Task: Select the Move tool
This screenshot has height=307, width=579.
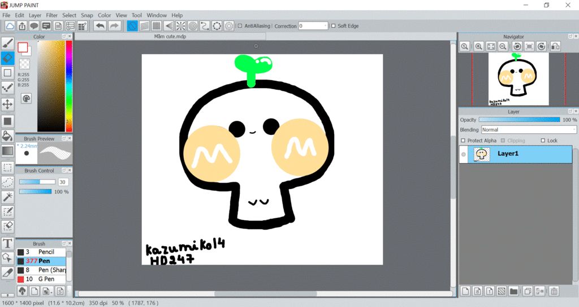Action: [7, 104]
